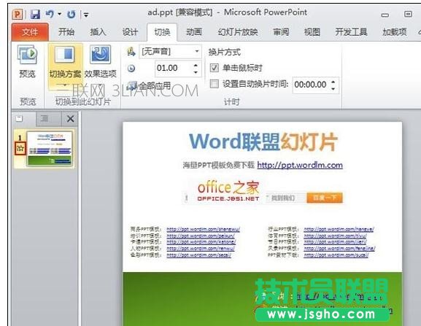Open the ppt.wordlm.com/peixun/ link
The image size is (421, 326).
[201, 236]
